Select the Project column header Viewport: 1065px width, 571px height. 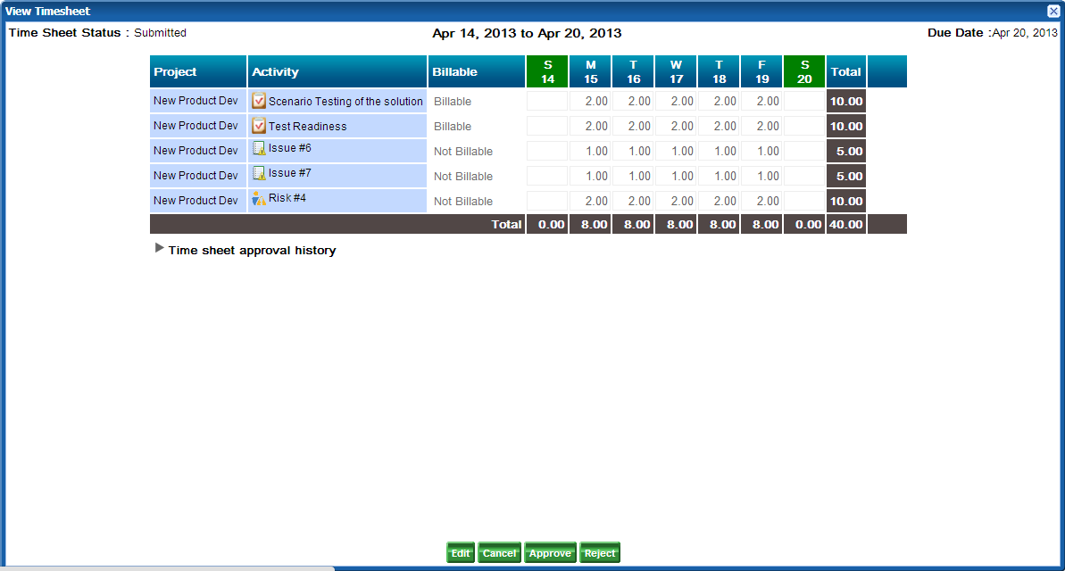pos(197,71)
